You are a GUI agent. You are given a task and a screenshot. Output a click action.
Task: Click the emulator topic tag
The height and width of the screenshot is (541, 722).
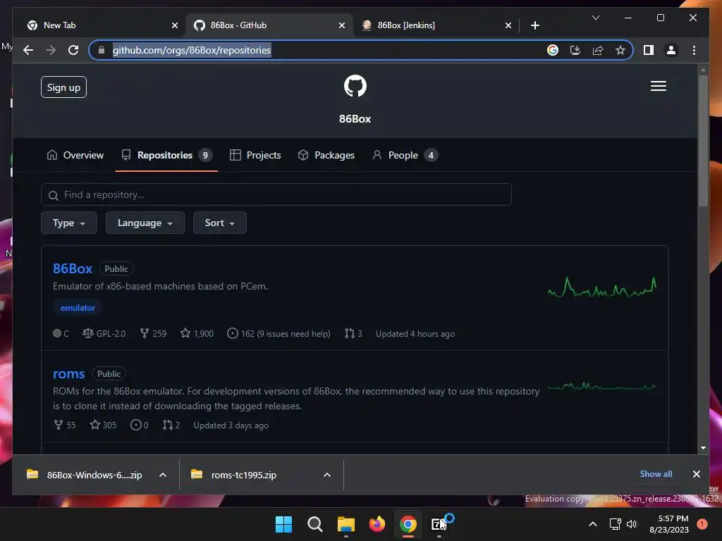point(78,308)
